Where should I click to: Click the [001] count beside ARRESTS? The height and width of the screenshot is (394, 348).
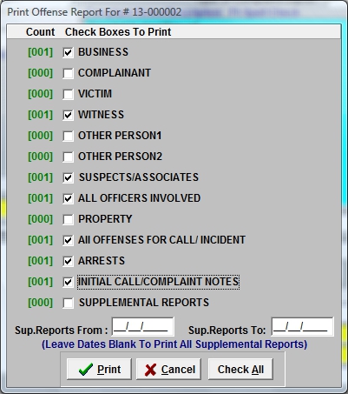(x=41, y=261)
